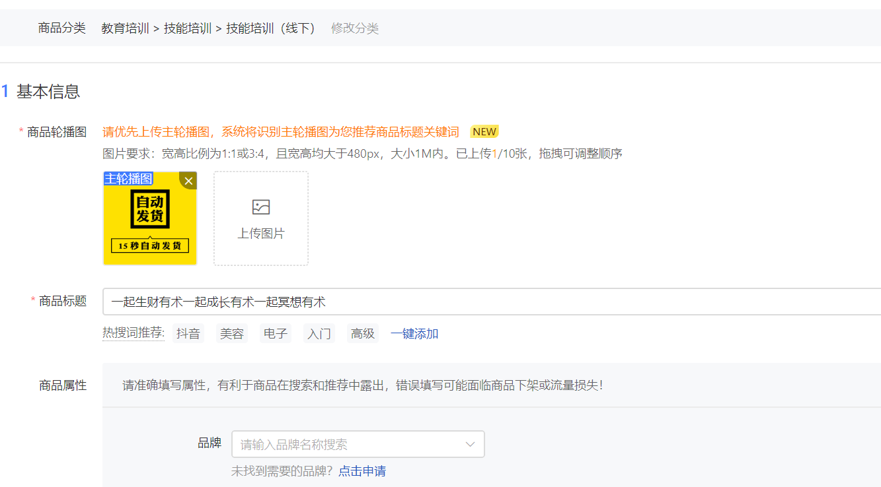881x487 pixels.
Task: Open the 主轮播图 product thumbnail
Action: (150, 218)
